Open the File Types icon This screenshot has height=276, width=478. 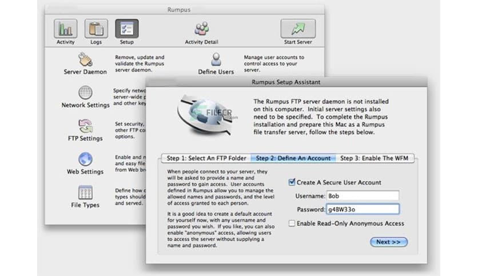coord(85,192)
